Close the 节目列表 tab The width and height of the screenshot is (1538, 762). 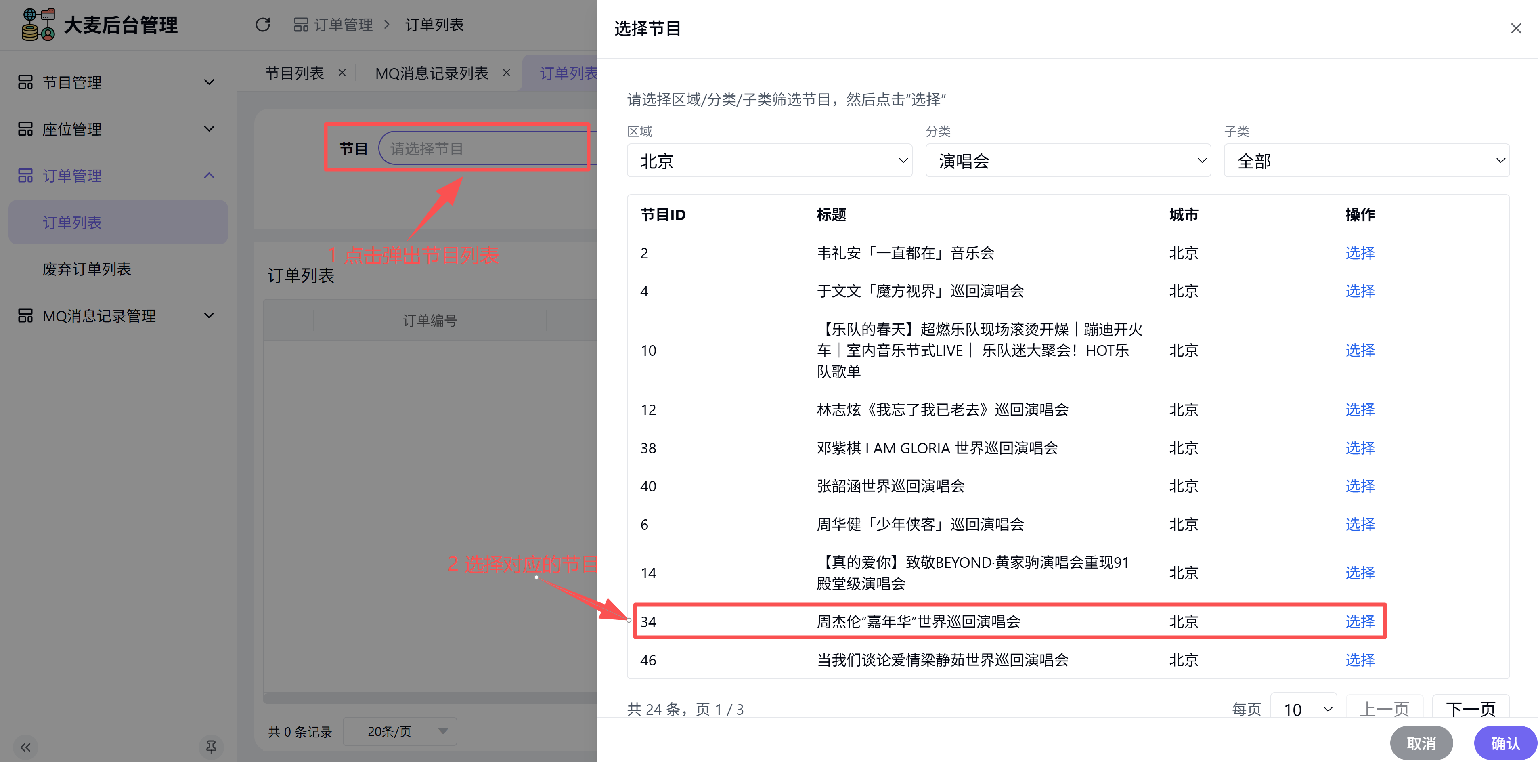click(342, 73)
